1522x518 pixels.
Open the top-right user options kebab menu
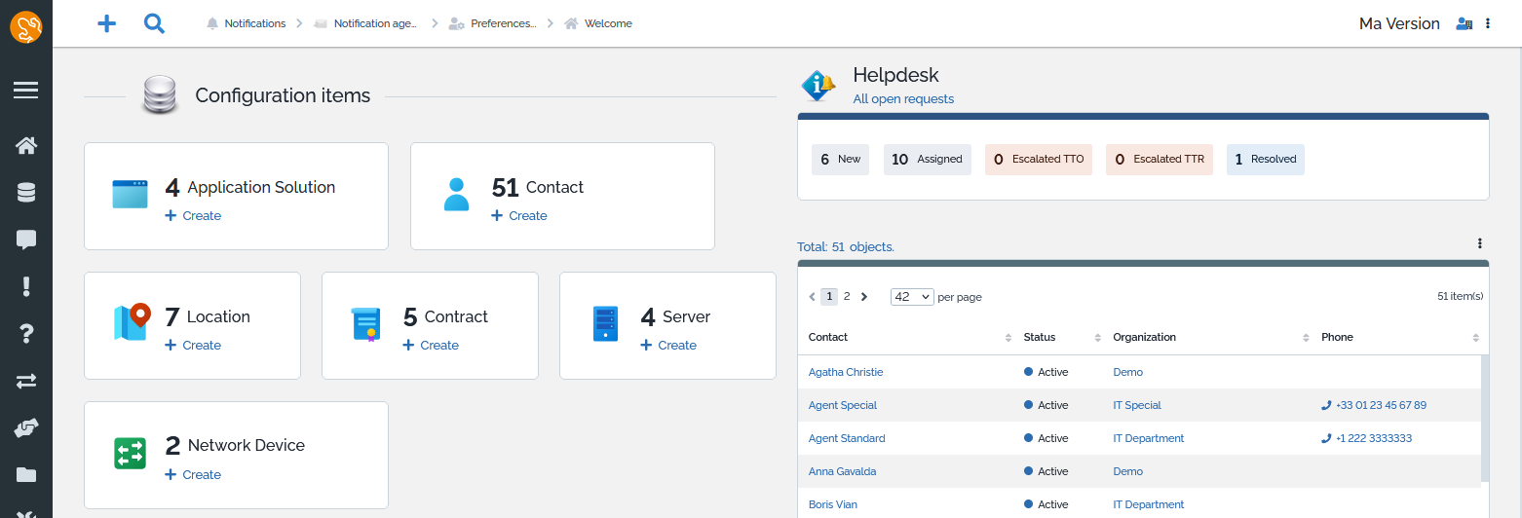tap(1488, 23)
